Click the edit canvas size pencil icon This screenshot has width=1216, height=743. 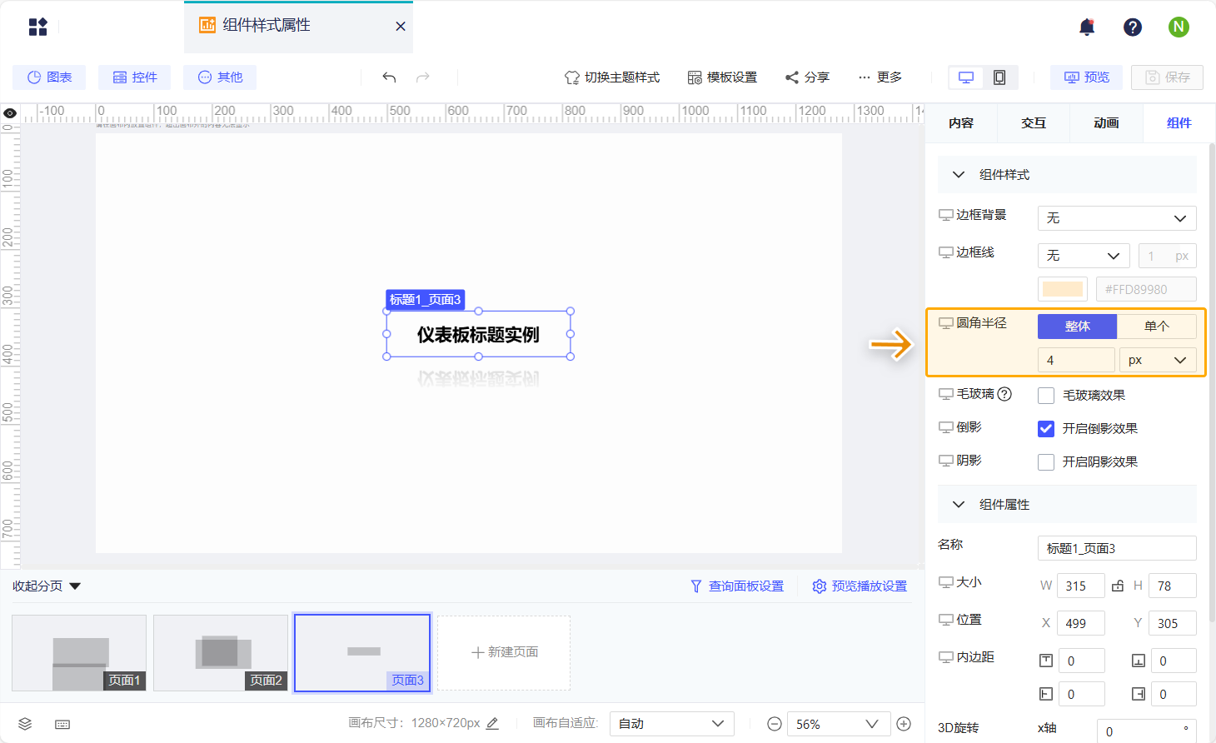[492, 723]
